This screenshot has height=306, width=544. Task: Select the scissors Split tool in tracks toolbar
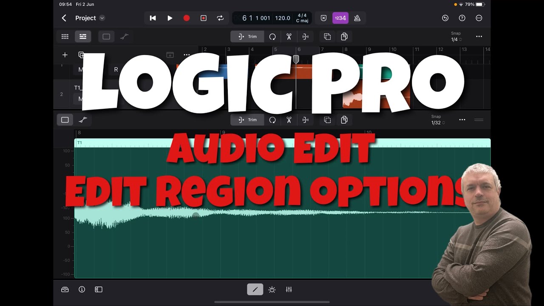[289, 37]
